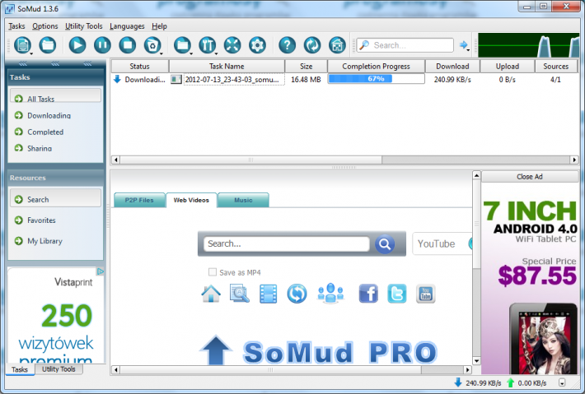Screen dimensions: 585x394
Task: Open Favorites under Resources
Action: 41,220
